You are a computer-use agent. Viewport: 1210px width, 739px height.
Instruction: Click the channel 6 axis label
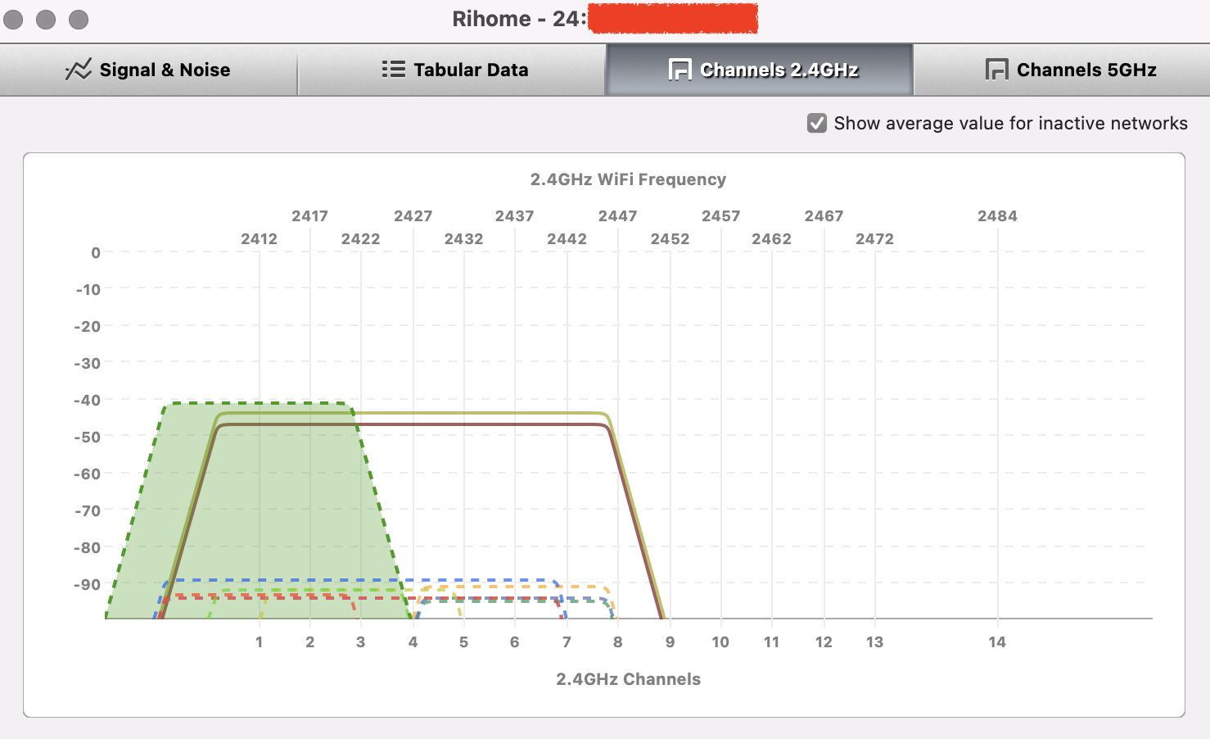(514, 642)
